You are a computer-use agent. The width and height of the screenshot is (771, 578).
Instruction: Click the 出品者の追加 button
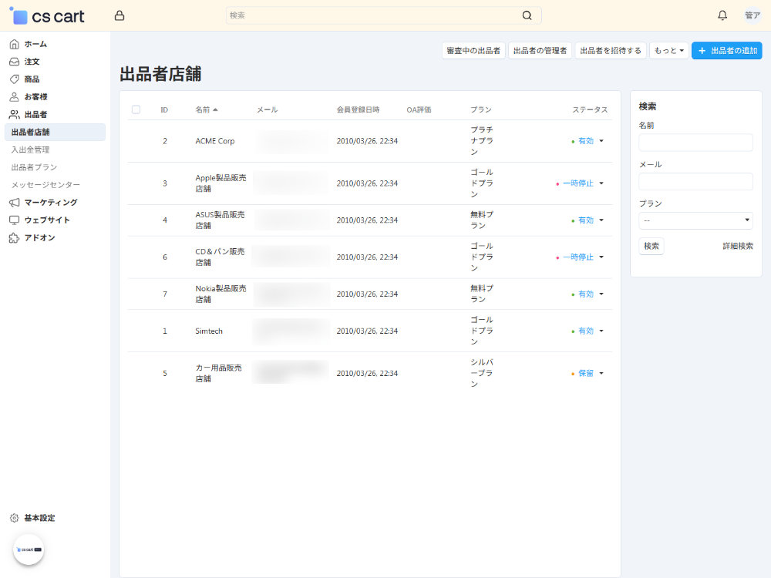pyautogui.click(x=726, y=51)
